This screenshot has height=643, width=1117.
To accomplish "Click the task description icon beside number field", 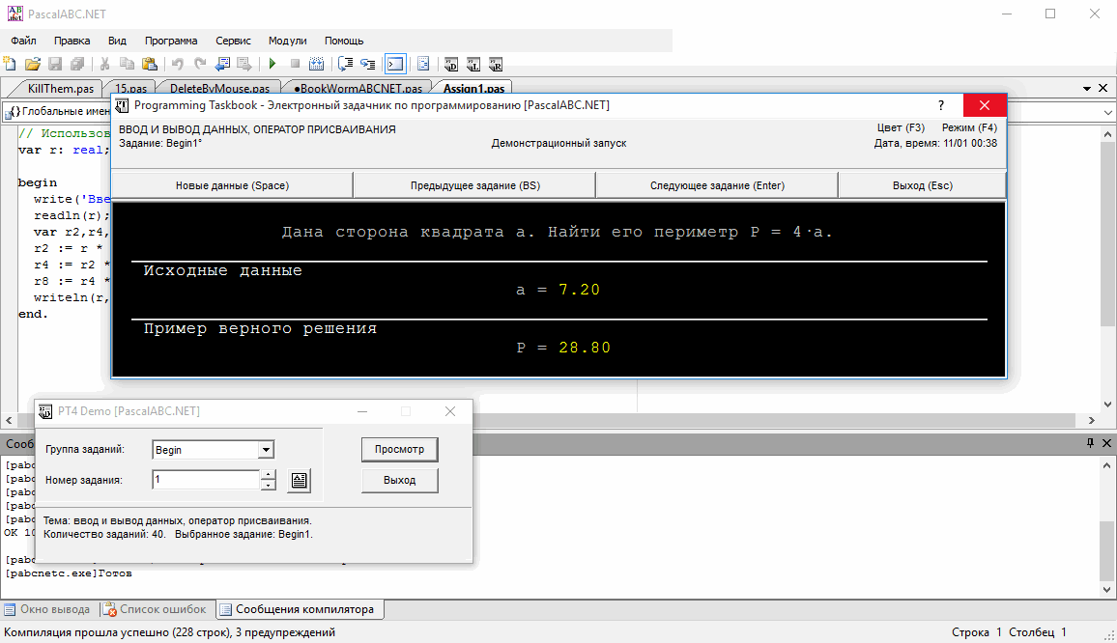I will coord(299,480).
